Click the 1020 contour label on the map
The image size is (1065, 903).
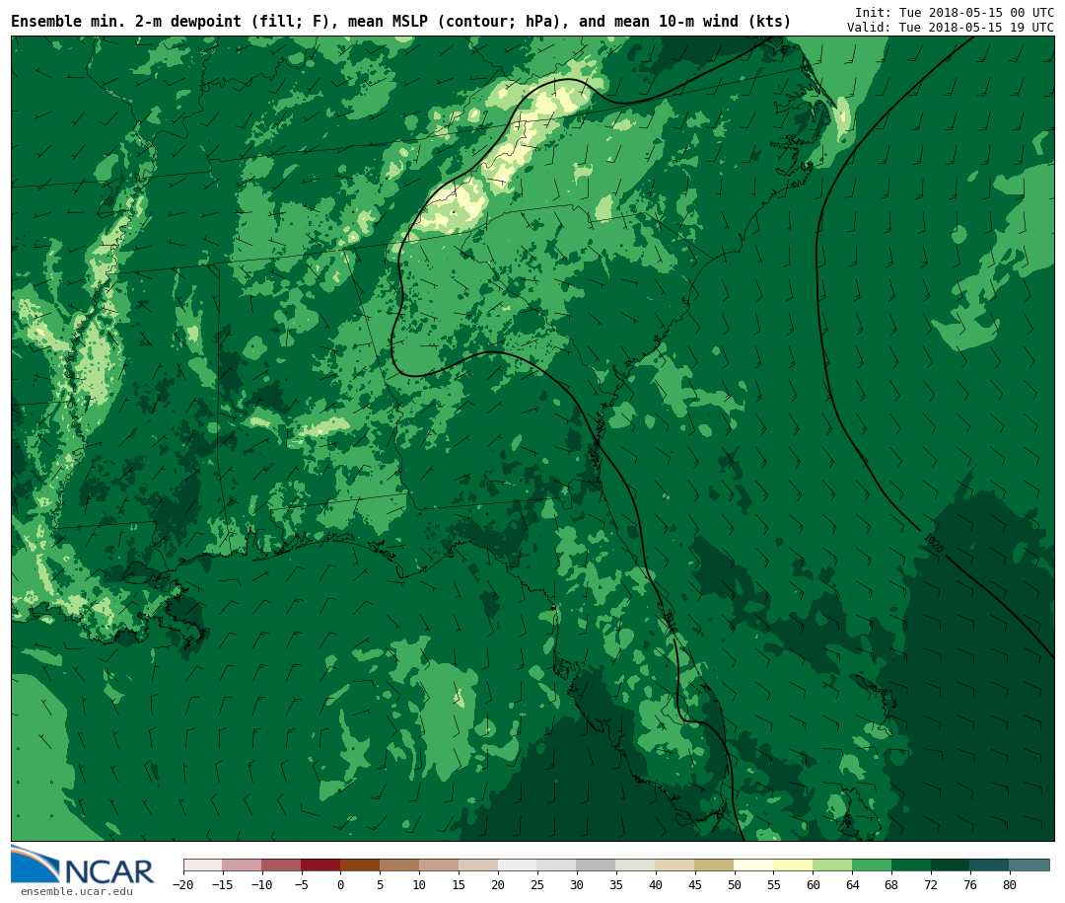[933, 543]
